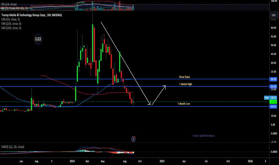Click the 2024 date on time axis

[72, 161]
